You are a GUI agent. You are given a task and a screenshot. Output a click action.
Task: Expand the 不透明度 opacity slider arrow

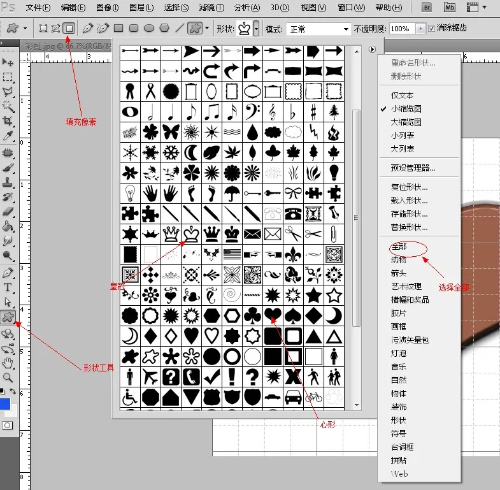point(420,29)
